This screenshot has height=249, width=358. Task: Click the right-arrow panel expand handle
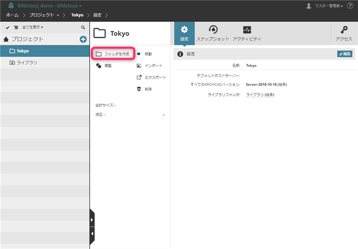coord(92,220)
